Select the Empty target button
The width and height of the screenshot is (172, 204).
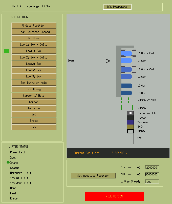pyautogui.click(x=34, y=121)
